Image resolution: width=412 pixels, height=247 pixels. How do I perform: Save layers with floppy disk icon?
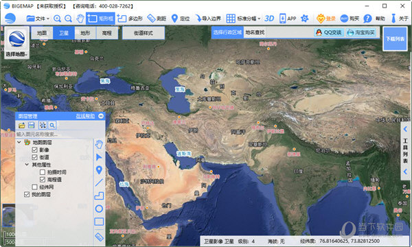pyautogui.click(x=32, y=125)
